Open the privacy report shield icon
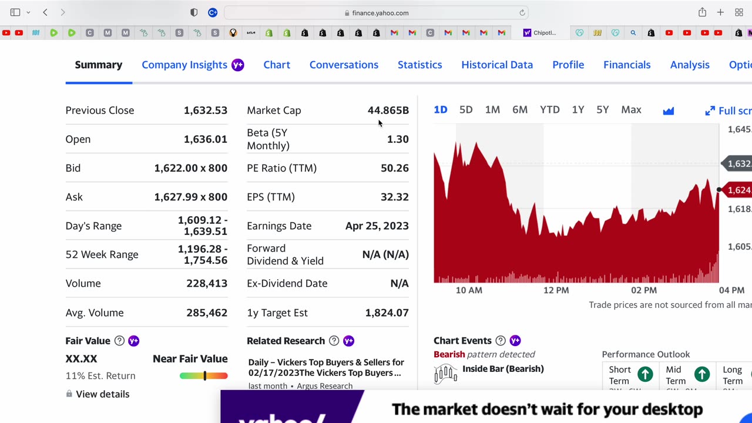Image resolution: width=752 pixels, height=423 pixels. pyautogui.click(x=194, y=12)
